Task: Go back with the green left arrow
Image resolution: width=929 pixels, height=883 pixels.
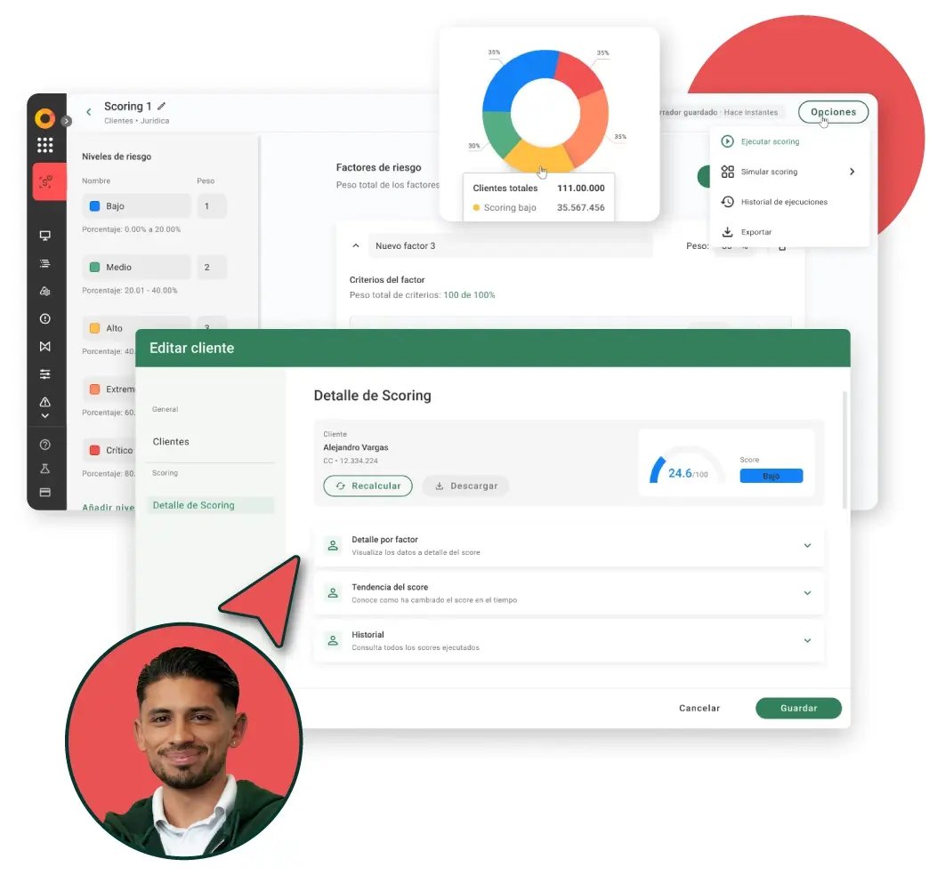Action: [x=89, y=111]
